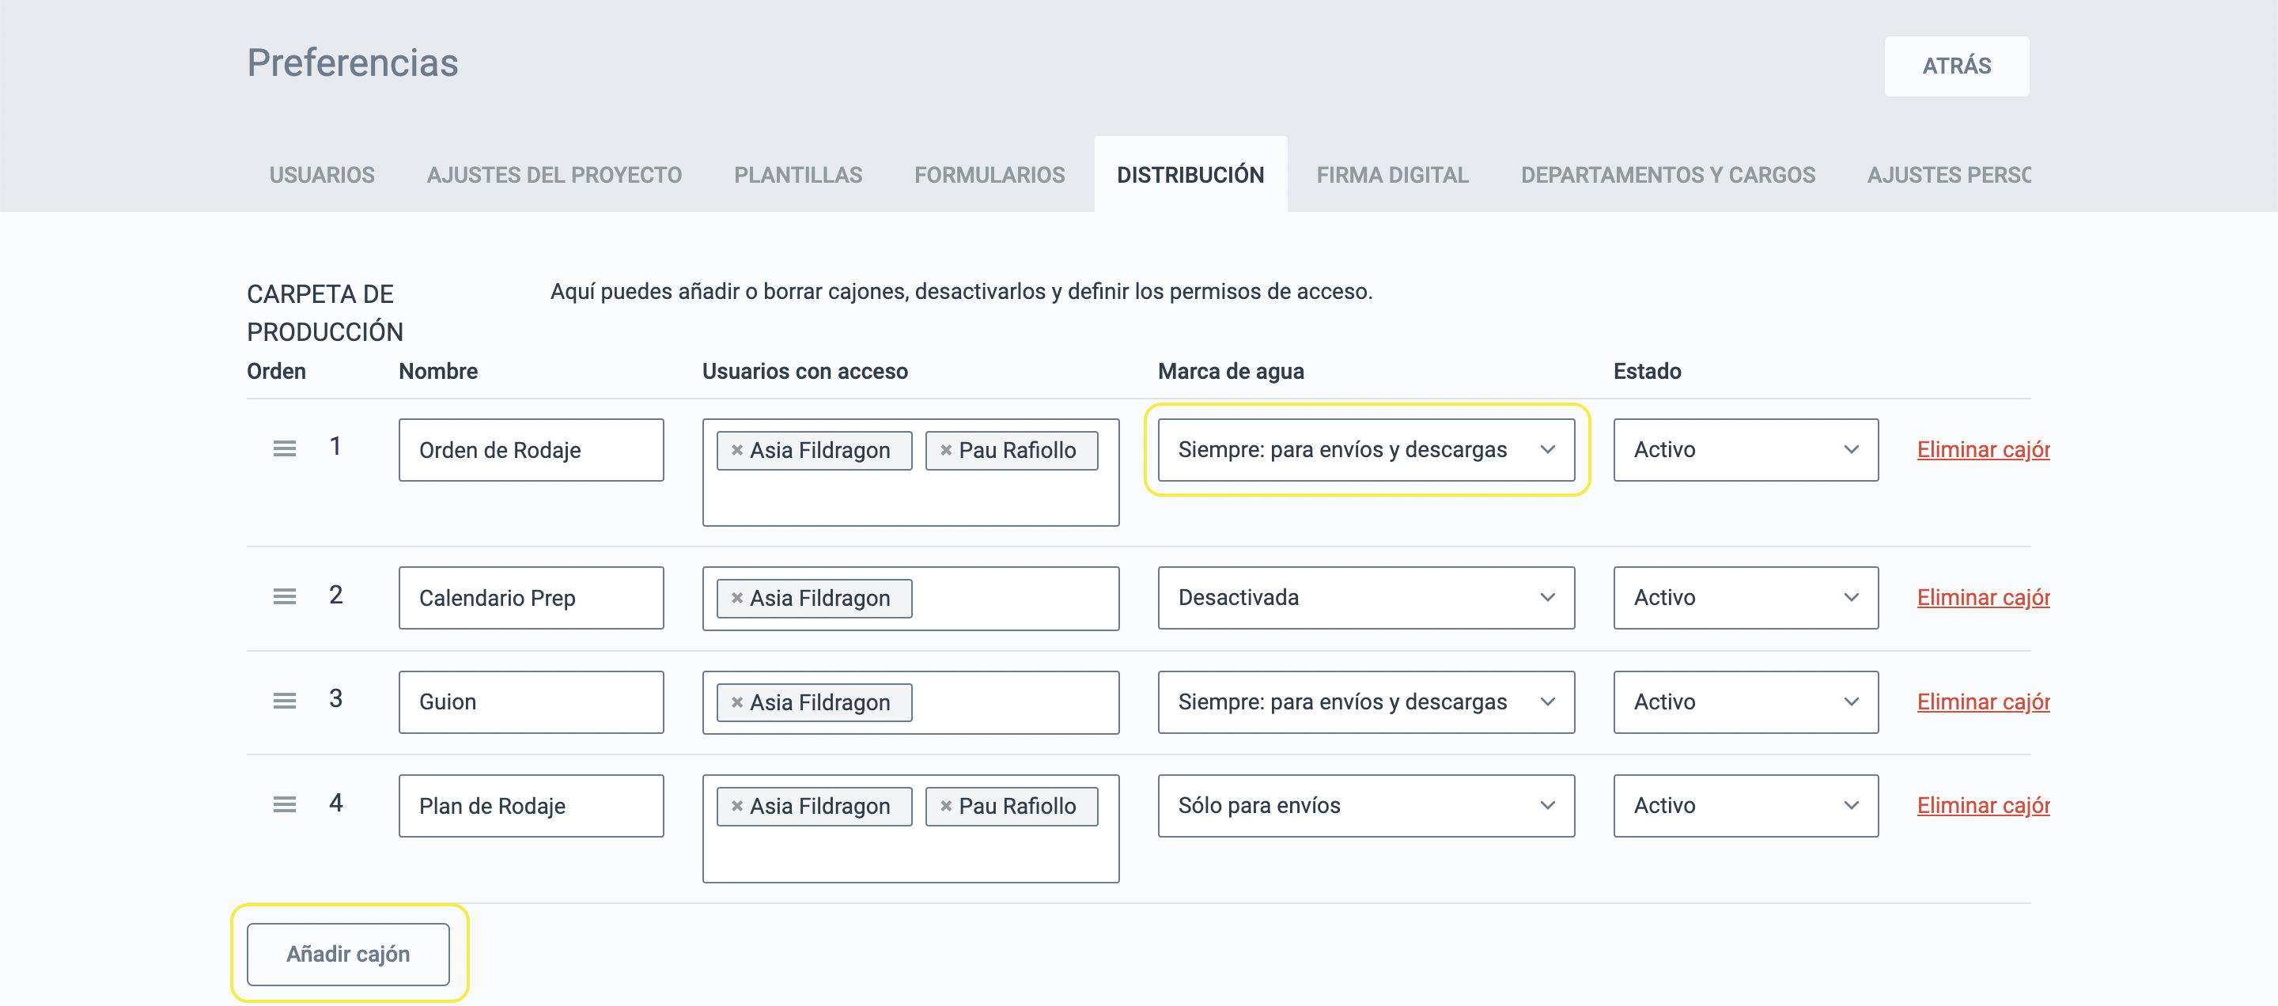This screenshot has height=1006, width=2278.
Task: Click the Plan de Rodaje name field
Action: [531, 806]
